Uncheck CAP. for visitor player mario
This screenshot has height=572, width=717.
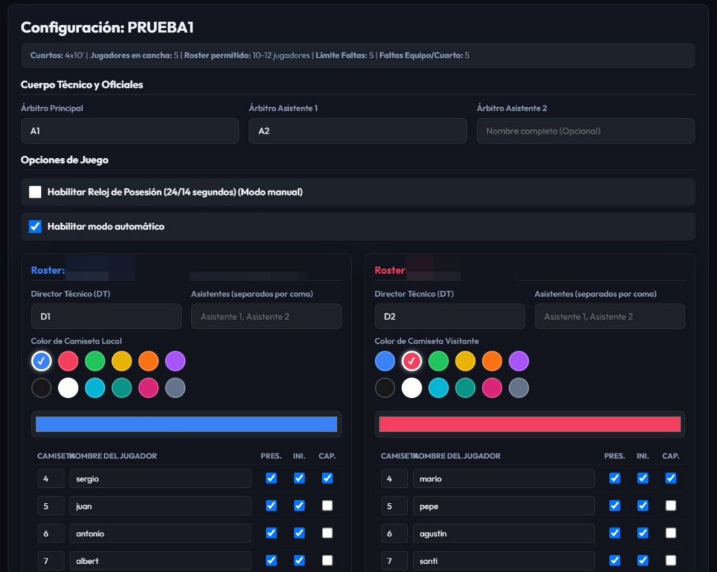(670, 478)
